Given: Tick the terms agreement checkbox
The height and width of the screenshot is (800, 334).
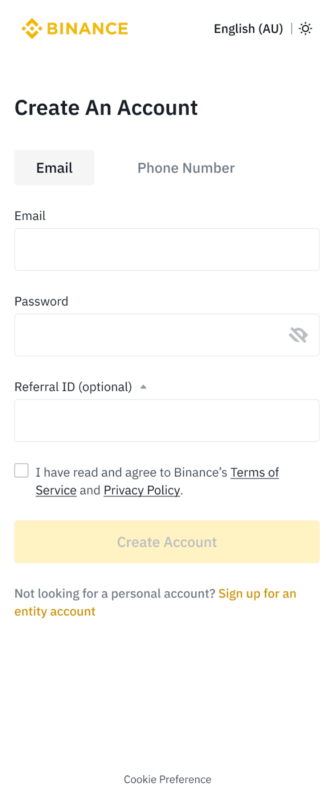Looking at the screenshot, I should tap(21, 470).
